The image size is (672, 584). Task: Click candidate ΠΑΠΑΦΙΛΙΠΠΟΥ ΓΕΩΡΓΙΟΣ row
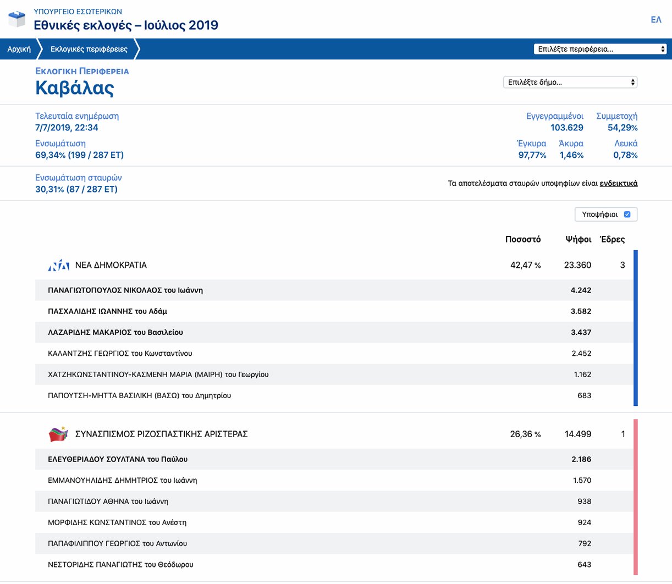tap(334, 543)
